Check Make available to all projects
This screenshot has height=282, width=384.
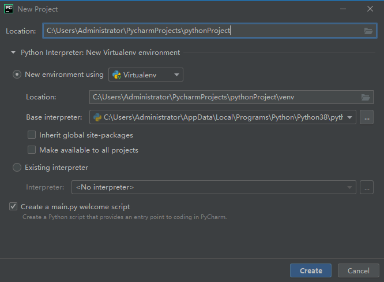pyautogui.click(x=32, y=150)
